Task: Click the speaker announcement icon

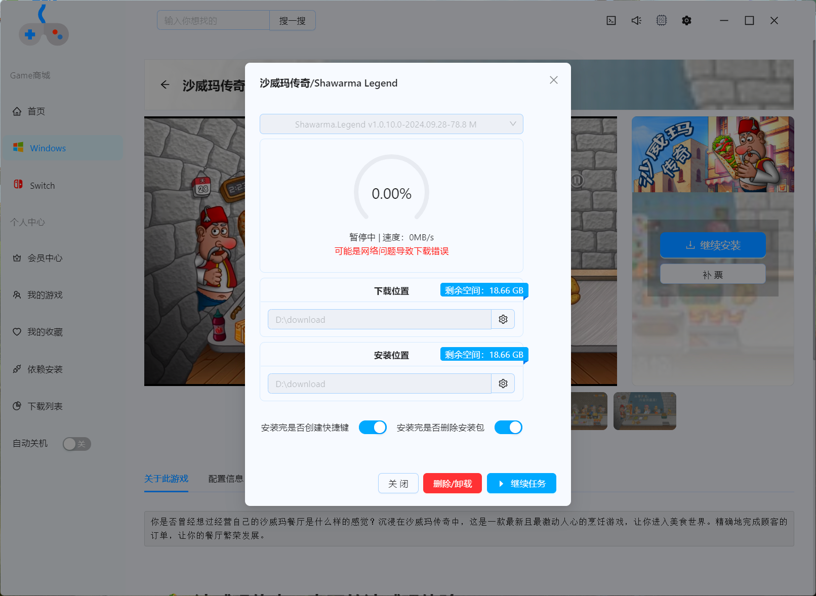Action: tap(636, 20)
